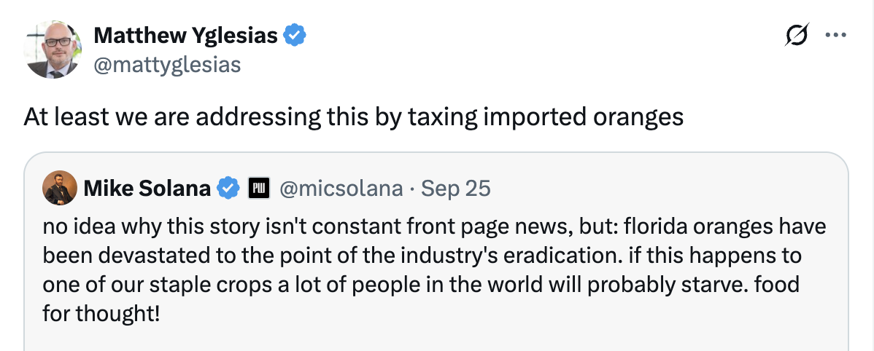Click 'for thought!' last line of quote
This screenshot has width=874, height=351.
click(101, 315)
